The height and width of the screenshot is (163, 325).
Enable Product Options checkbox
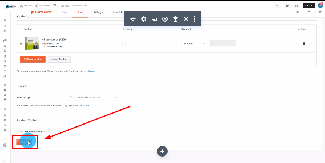(x=19, y=131)
